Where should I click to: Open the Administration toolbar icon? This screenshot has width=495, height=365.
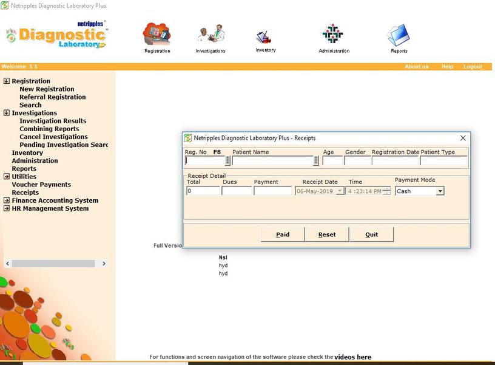pos(334,38)
